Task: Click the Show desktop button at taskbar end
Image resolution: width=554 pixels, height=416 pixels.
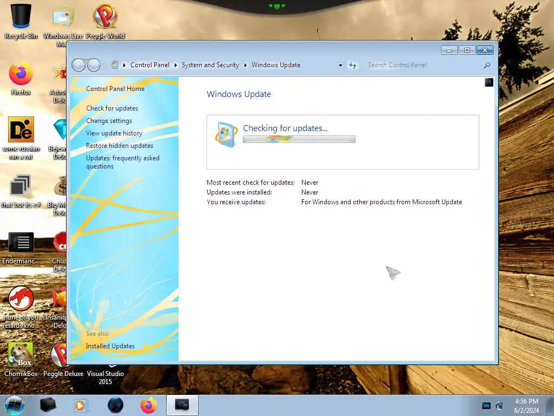Action: point(550,405)
